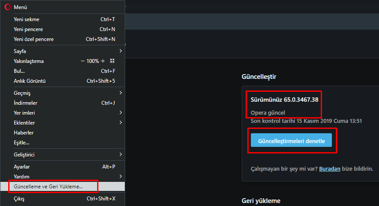Click the Menü title label
379x206 pixels.
pos(20,7)
